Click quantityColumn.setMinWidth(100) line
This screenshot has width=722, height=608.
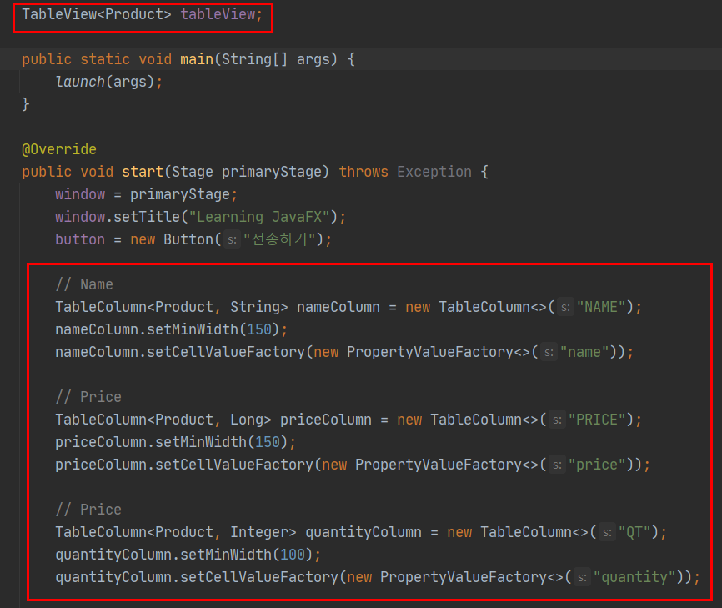[x=188, y=555]
